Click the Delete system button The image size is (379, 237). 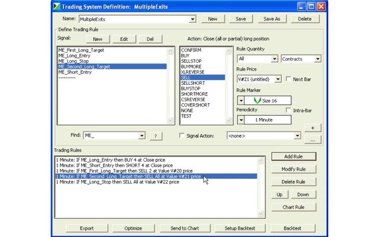pyautogui.click(x=305, y=19)
